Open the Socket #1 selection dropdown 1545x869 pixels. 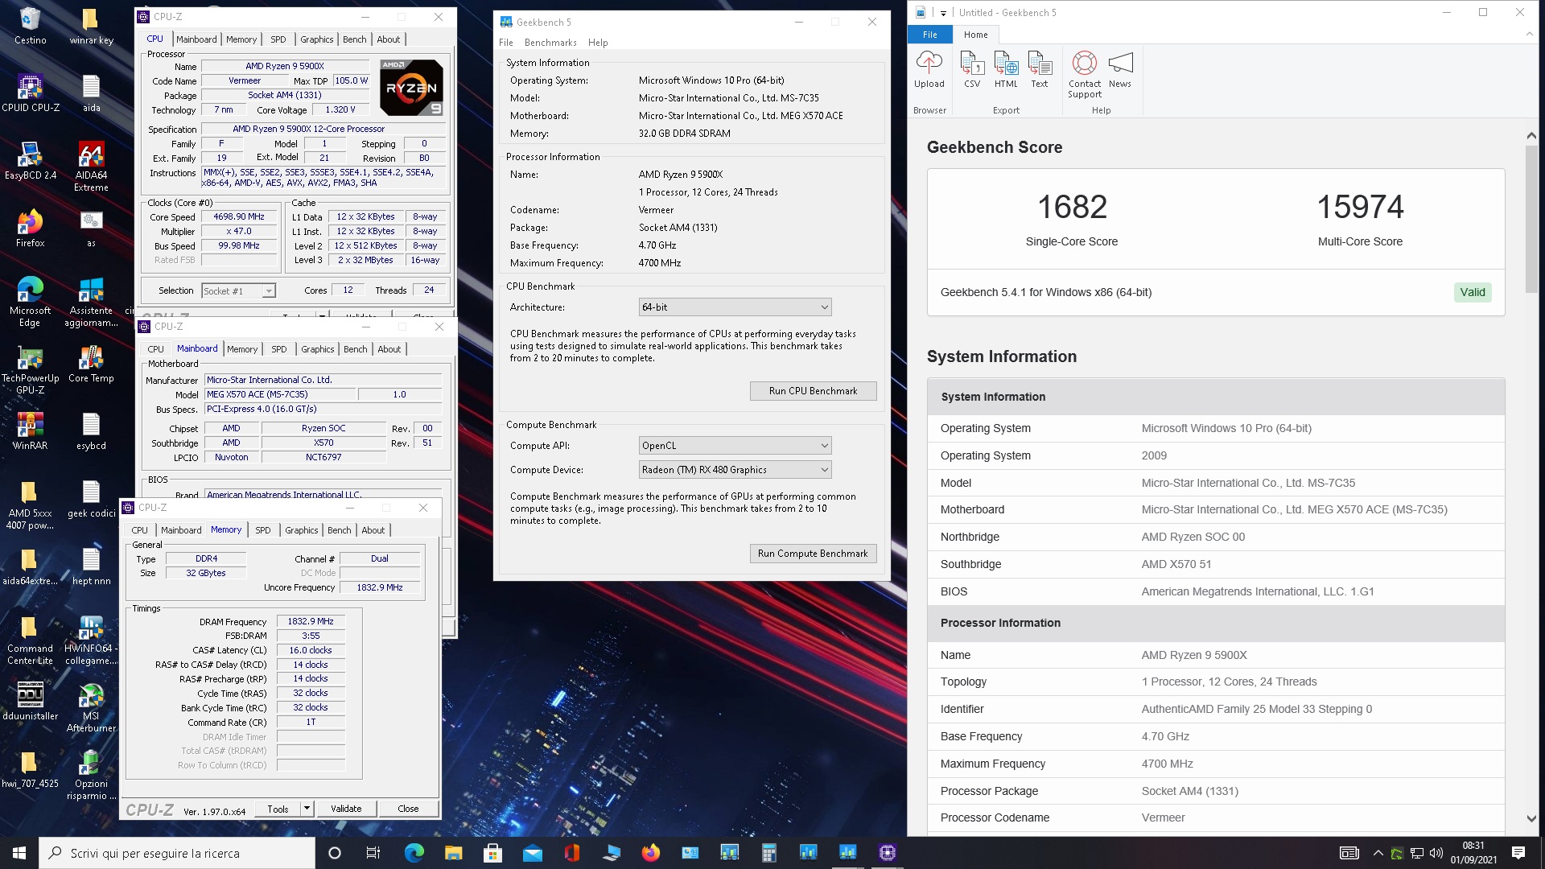[x=238, y=291]
